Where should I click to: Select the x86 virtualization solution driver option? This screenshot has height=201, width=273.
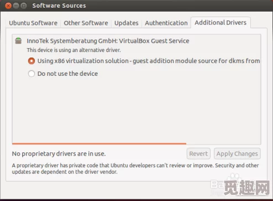[32, 61]
